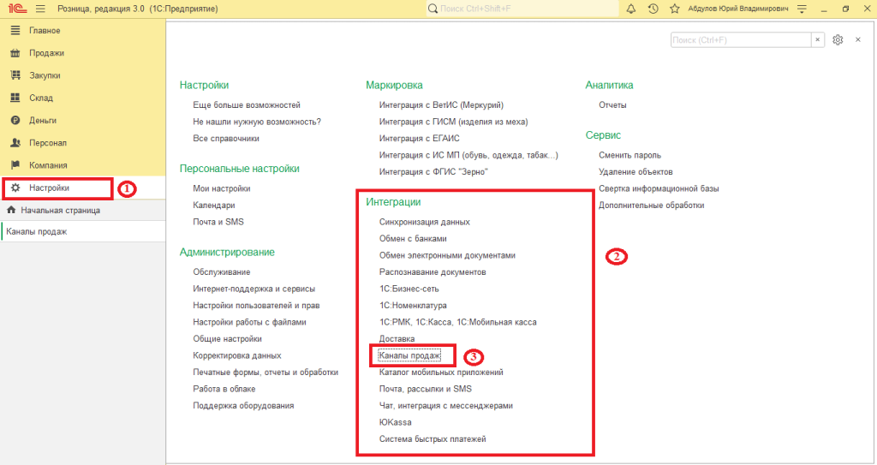Clear the panel search with the x button
Screen dimensions: 877x465
click(x=818, y=39)
